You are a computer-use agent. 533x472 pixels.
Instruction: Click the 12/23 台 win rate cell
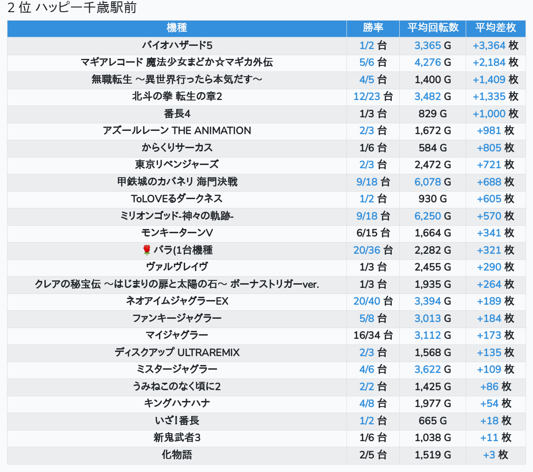coord(373,96)
